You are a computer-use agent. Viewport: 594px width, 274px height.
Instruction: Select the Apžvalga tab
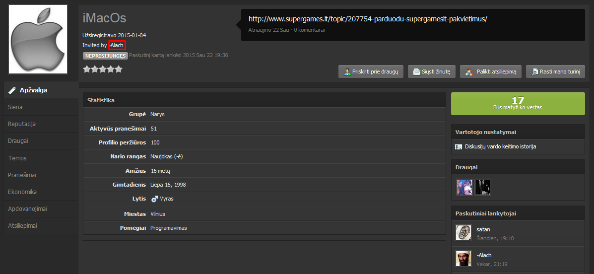pyautogui.click(x=41, y=90)
